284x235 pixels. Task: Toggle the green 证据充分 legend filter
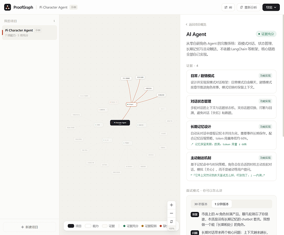(130, 226)
